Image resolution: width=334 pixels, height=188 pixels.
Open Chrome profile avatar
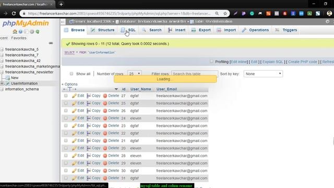[x=329, y=14]
